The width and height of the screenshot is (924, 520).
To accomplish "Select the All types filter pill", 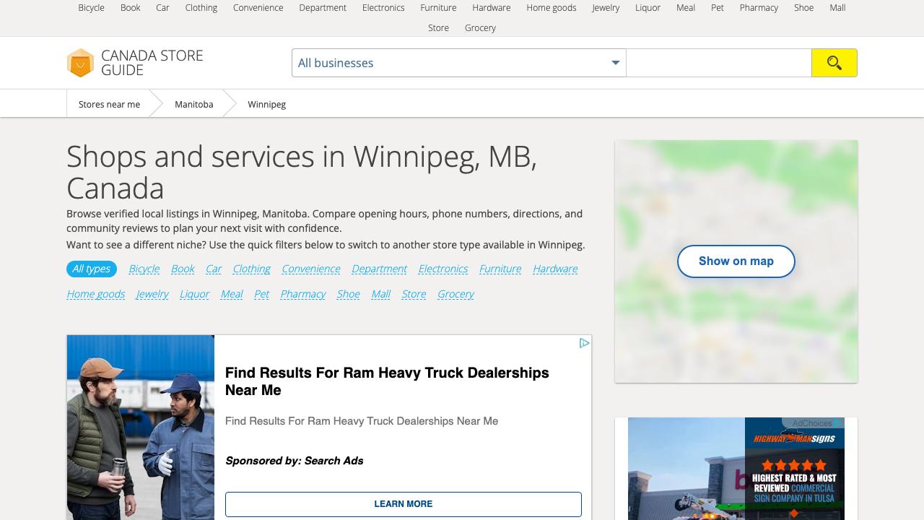I will pyautogui.click(x=91, y=269).
